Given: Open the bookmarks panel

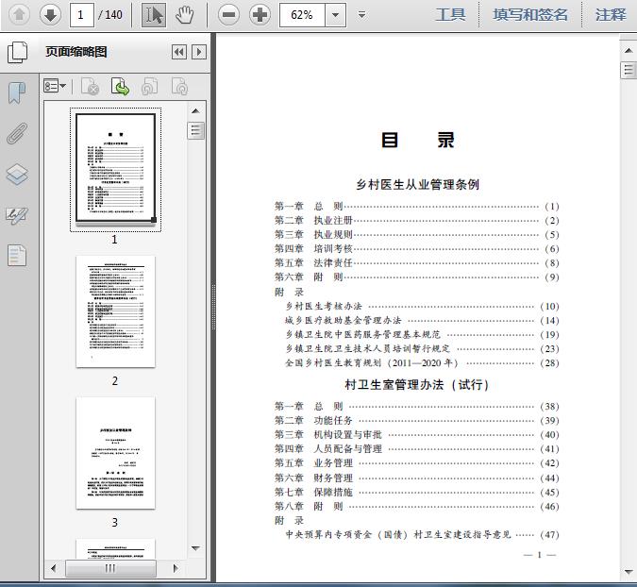Looking at the screenshot, I should (x=17, y=93).
